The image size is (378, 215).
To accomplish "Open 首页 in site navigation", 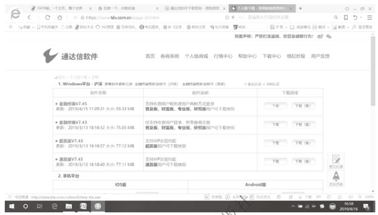I will [x=150, y=56].
